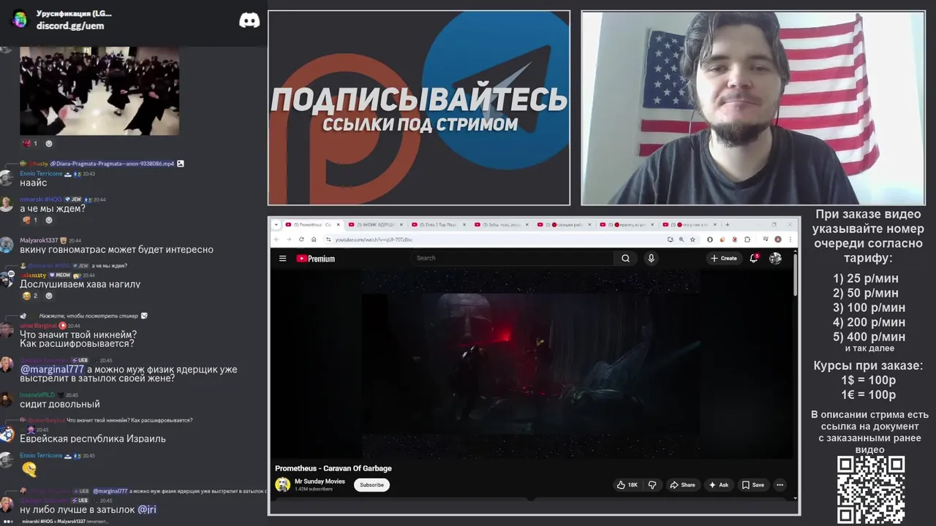Click Mr Sunday Movies channel avatar
The width and height of the screenshot is (936, 526).
click(x=282, y=484)
